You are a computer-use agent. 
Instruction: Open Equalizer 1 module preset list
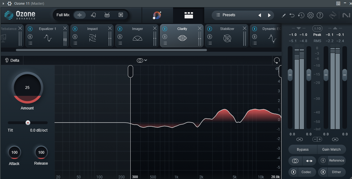point(30,43)
